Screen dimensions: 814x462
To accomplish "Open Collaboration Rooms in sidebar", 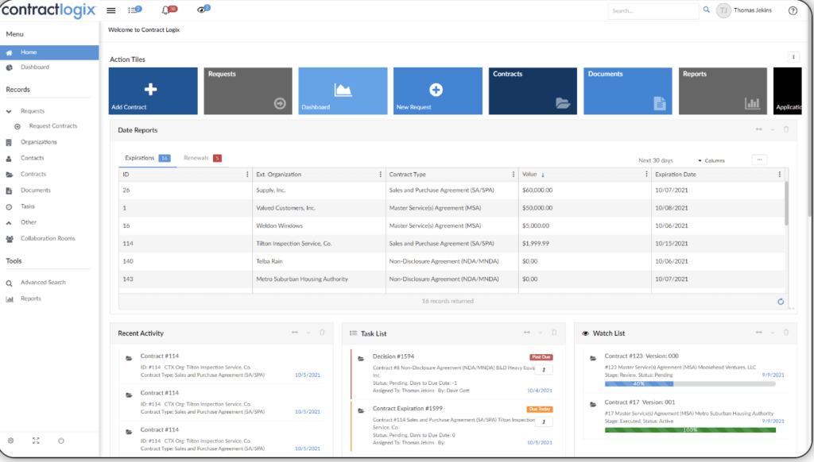I will (48, 238).
